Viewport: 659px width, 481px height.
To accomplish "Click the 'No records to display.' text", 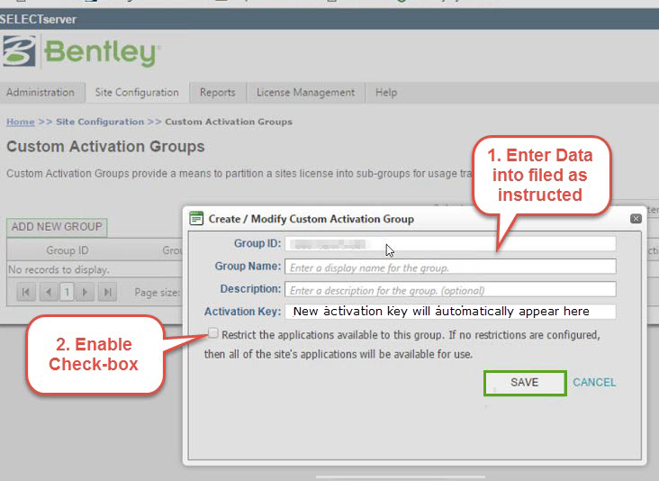I will point(59,269).
